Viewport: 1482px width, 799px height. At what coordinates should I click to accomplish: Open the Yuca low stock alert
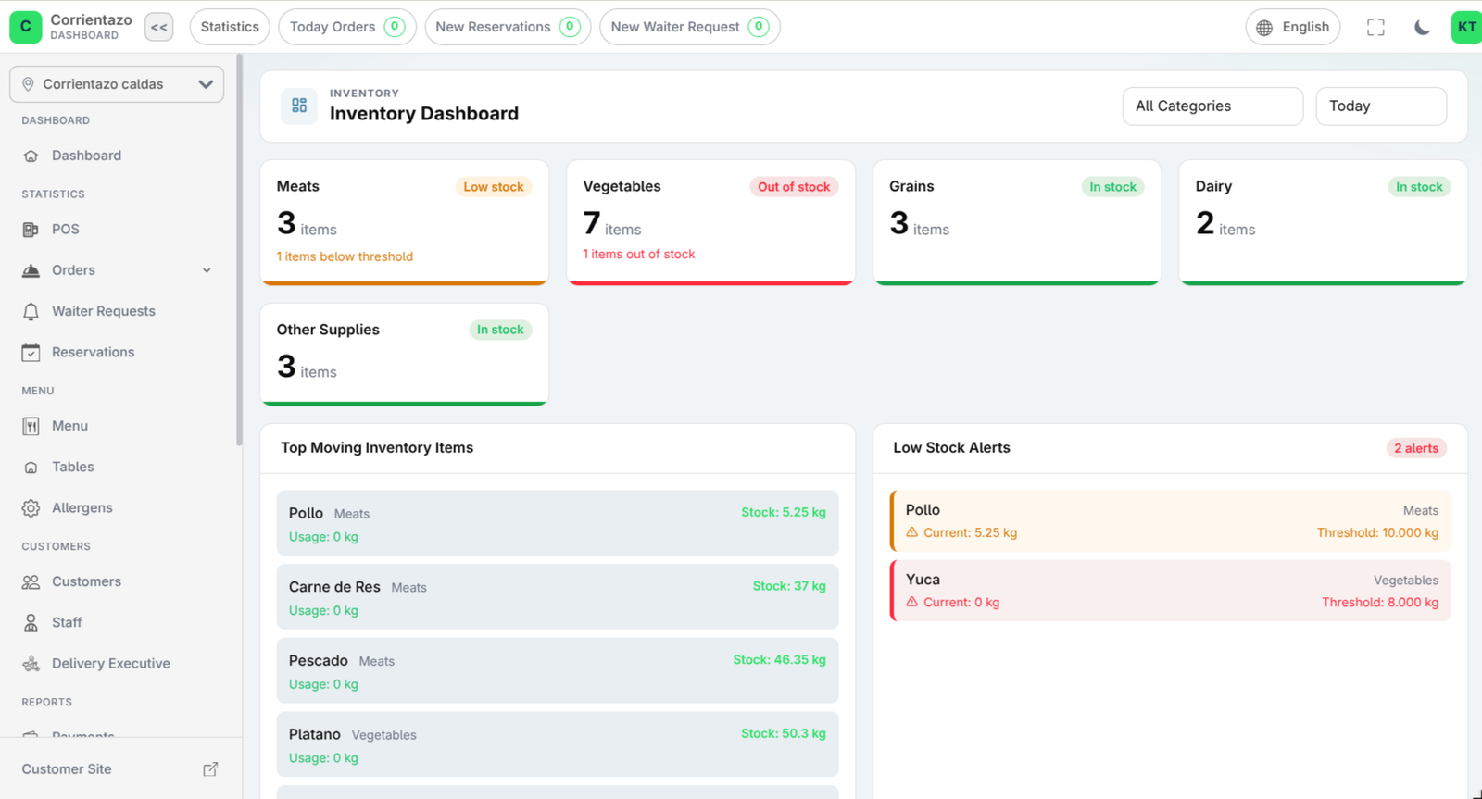tap(1171, 591)
